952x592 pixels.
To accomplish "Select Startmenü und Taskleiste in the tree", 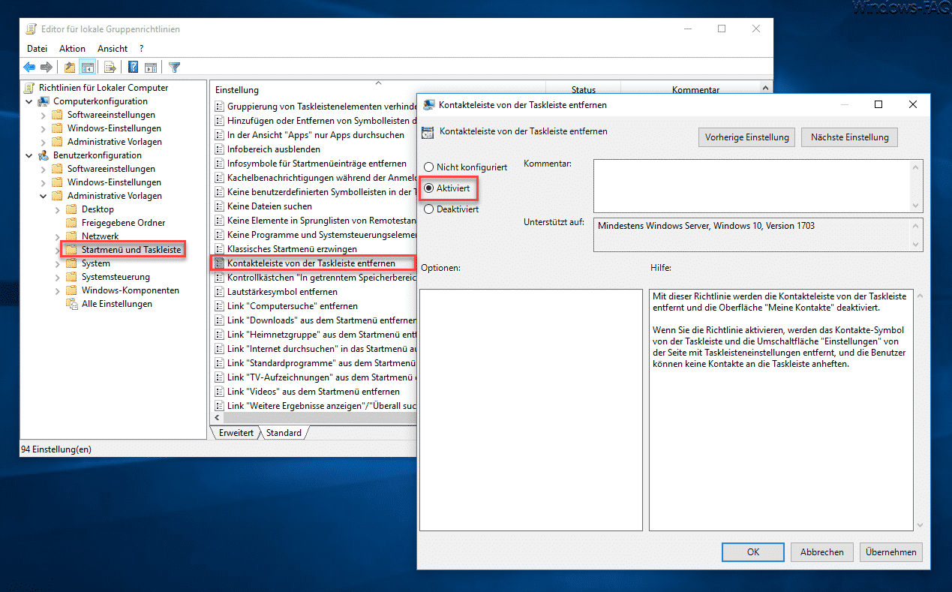I will 131,250.
